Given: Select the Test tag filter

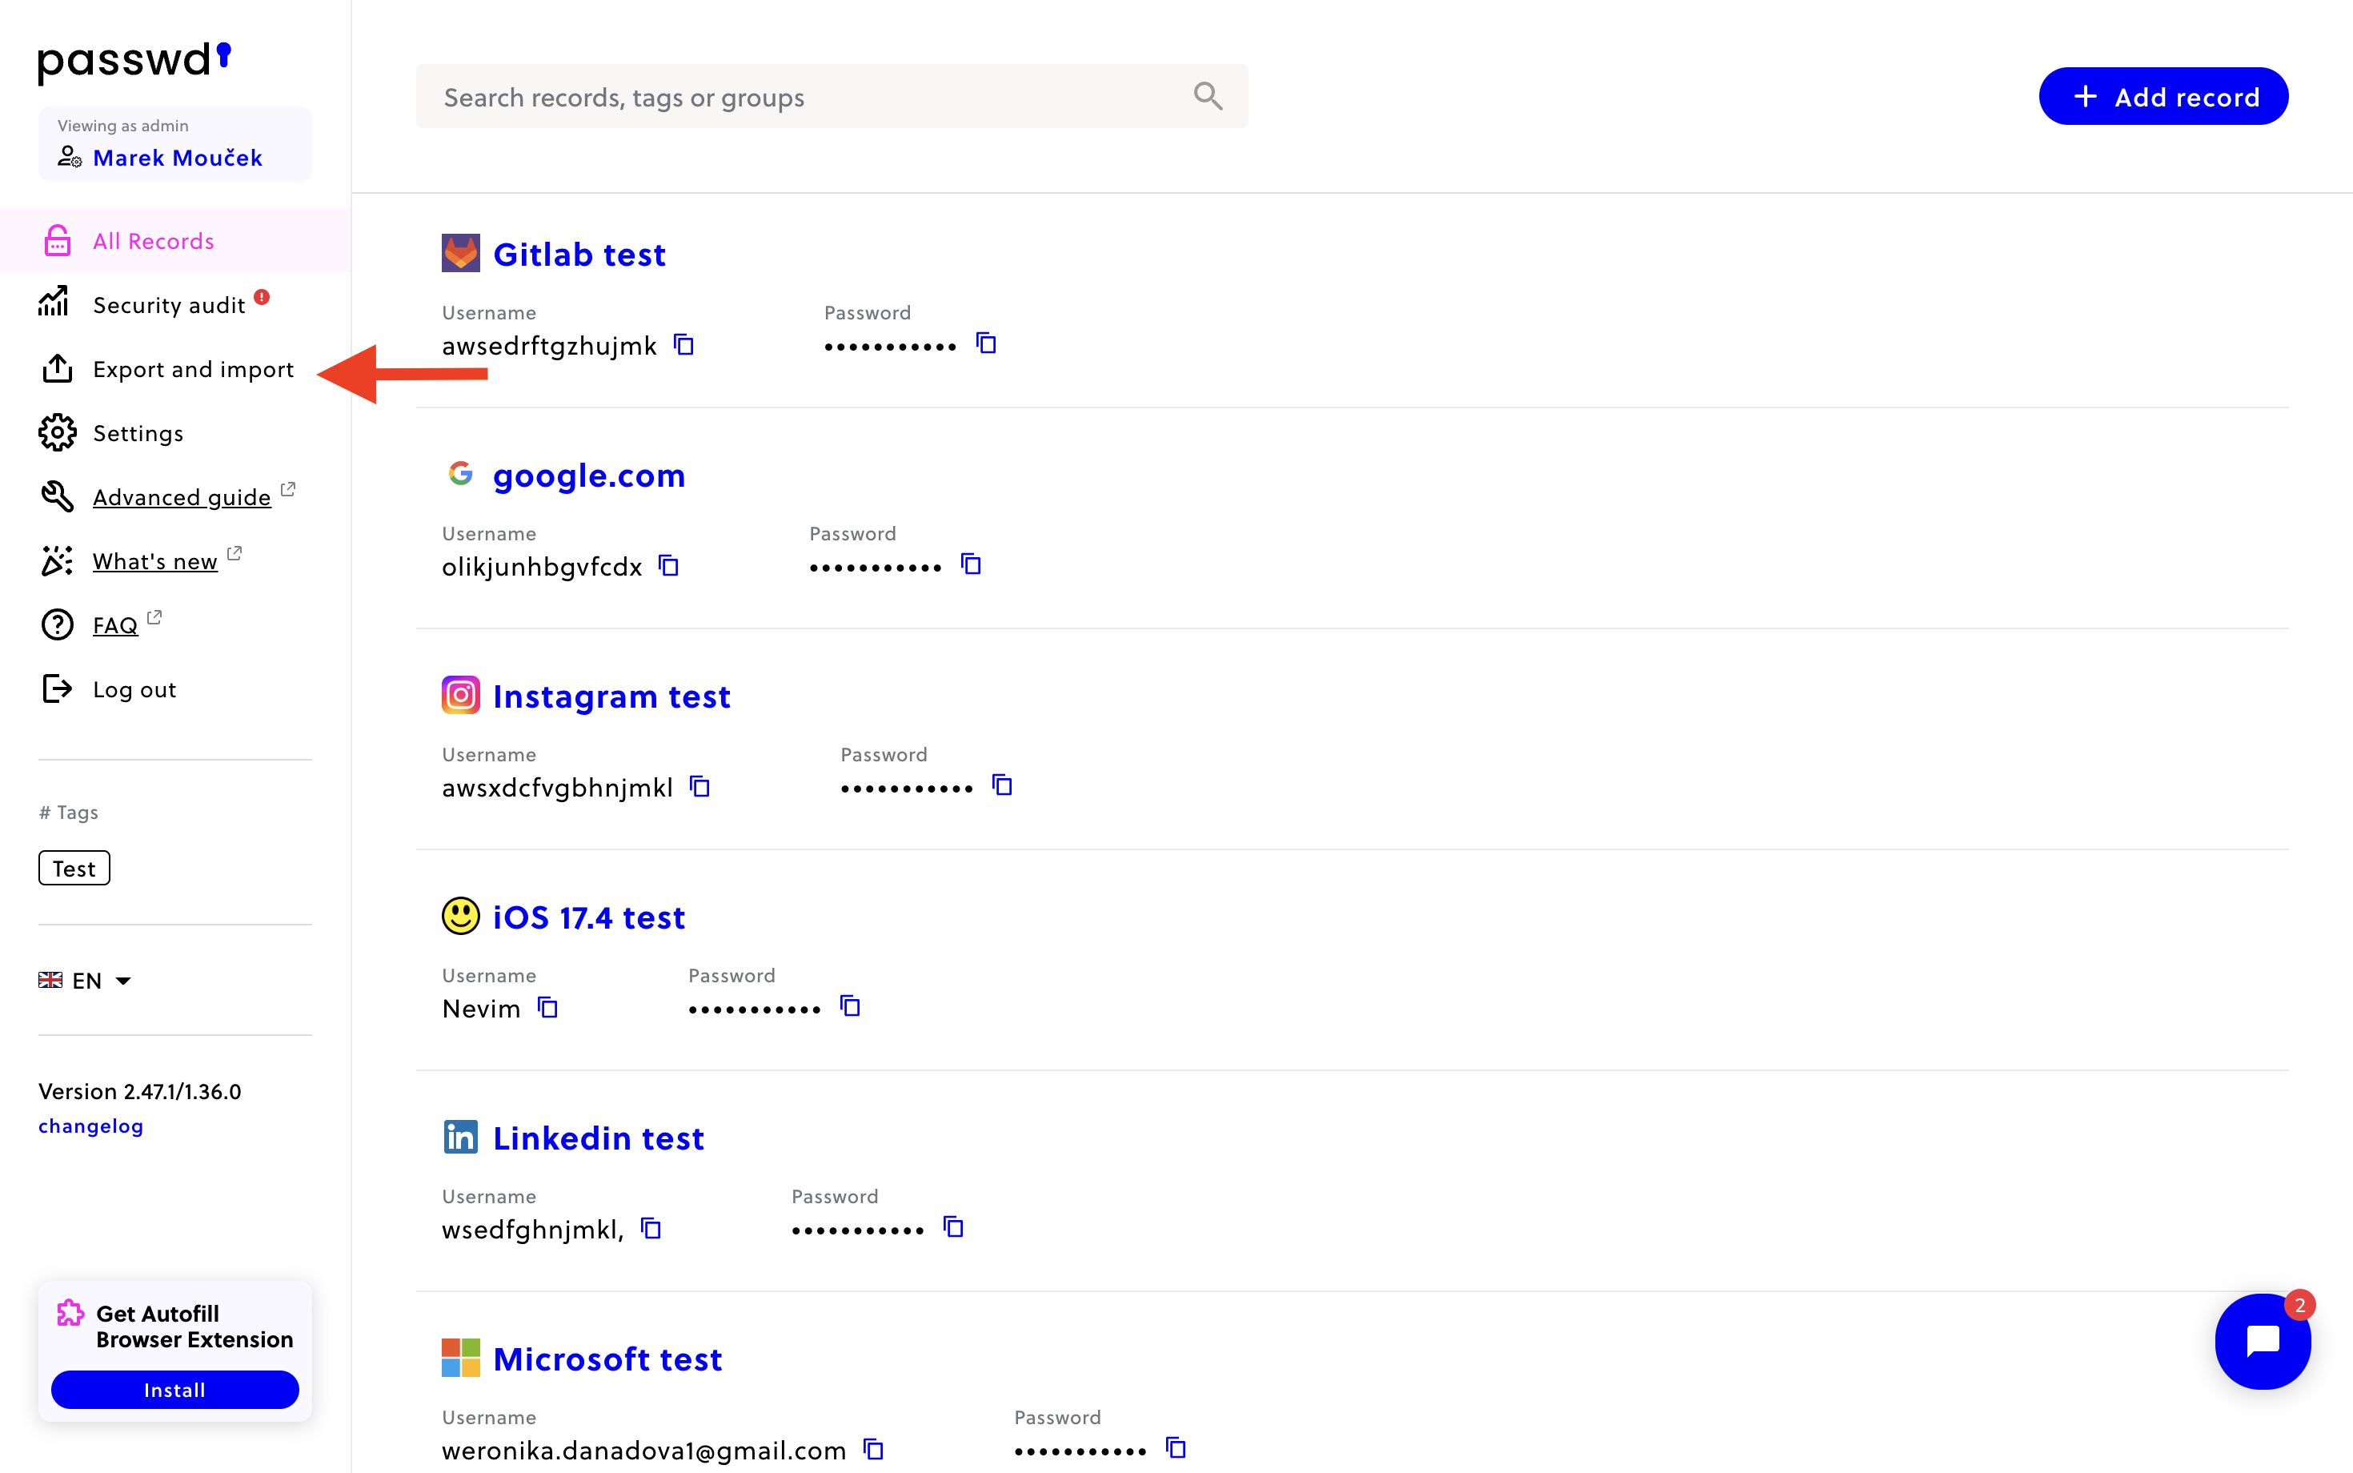Looking at the screenshot, I should (73, 867).
